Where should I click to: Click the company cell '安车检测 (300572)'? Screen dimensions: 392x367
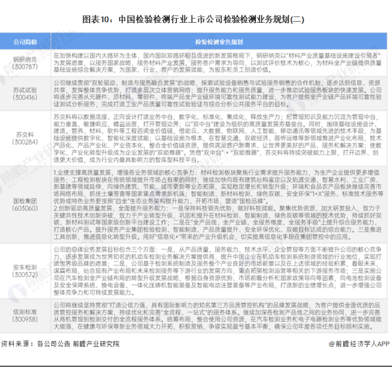click(x=25, y=271)
